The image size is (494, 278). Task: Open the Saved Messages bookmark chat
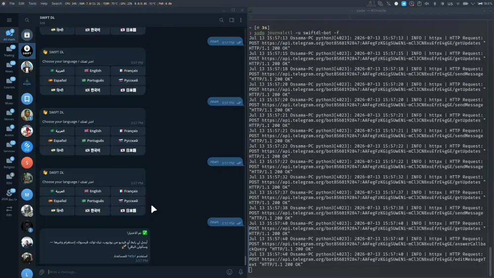[x=27, y=99]
